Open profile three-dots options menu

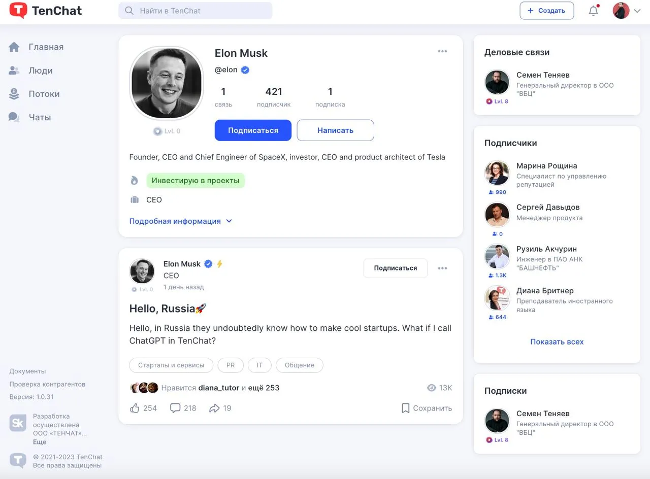(442, 51)
